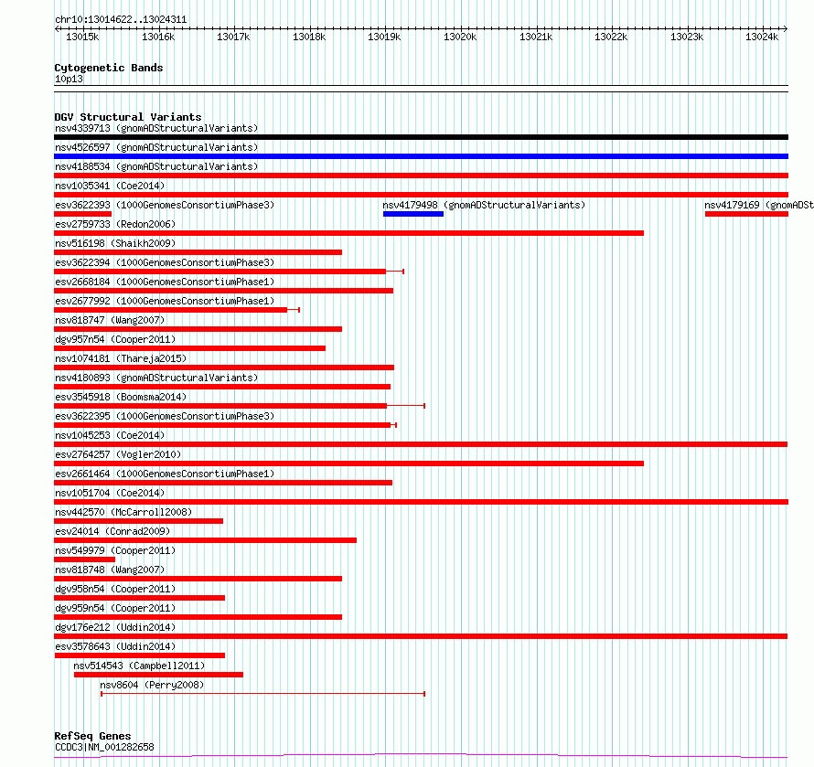Viewport: 814px width, 767px height.
Task: Click the RefSeq Genes track title
Action: [x=92, y=736]
